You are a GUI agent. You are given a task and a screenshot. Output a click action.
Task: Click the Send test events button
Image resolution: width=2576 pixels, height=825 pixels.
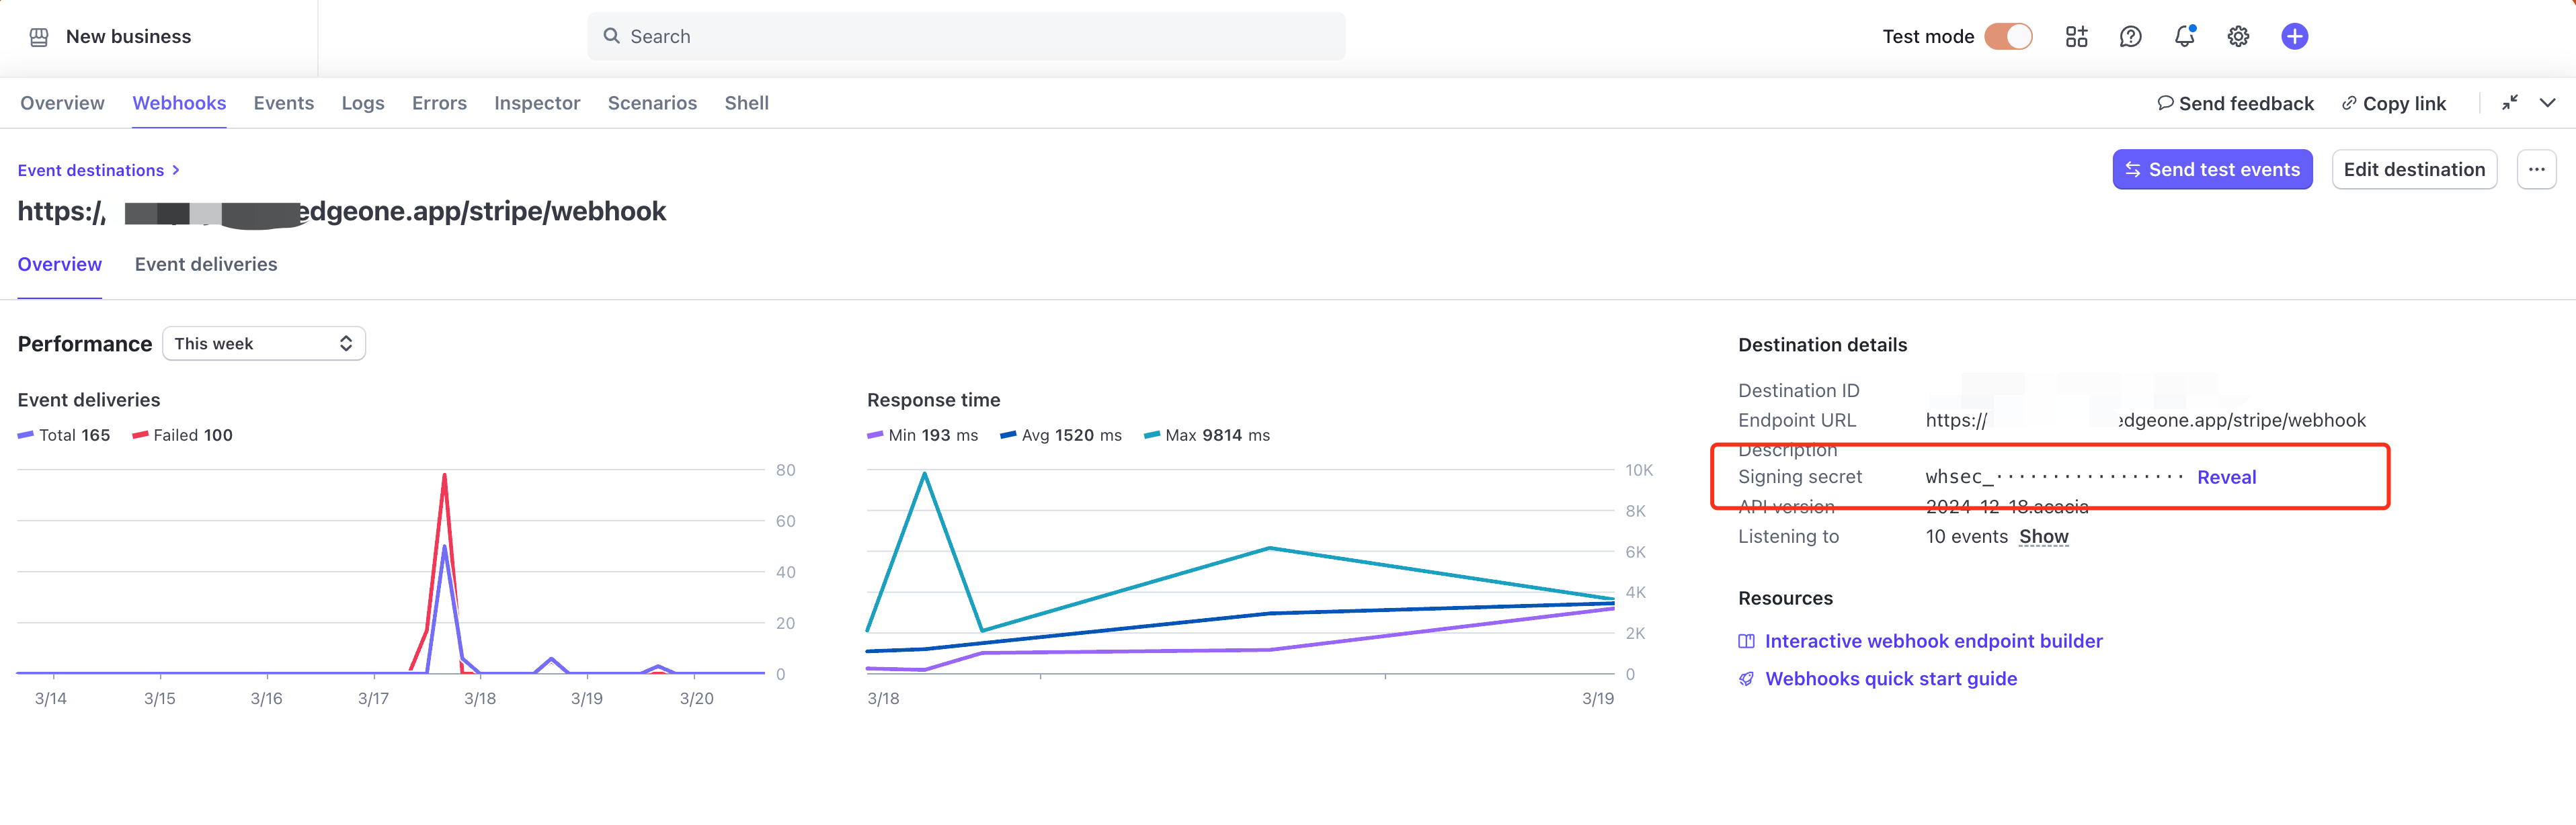pos(2212,170)
